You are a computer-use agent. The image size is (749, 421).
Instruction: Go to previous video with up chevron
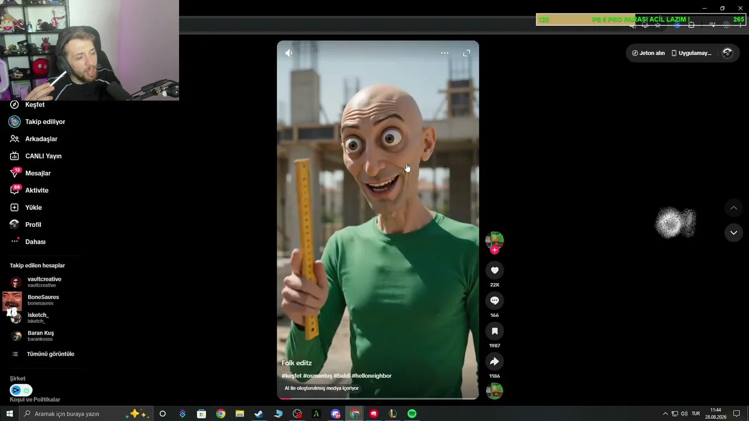coord(733,208)
